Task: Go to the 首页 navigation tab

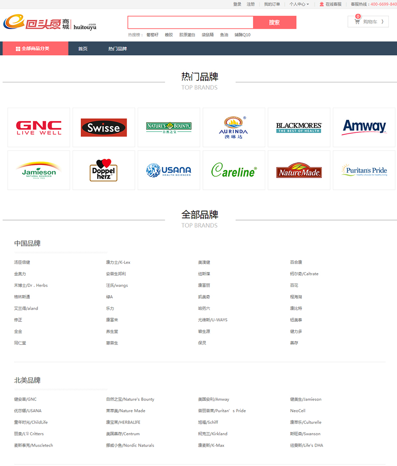Action: 83,49
